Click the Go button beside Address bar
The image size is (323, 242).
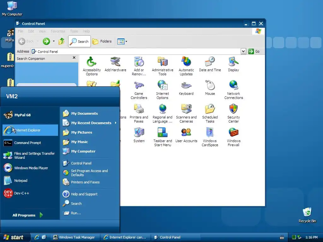click(254, 51)
